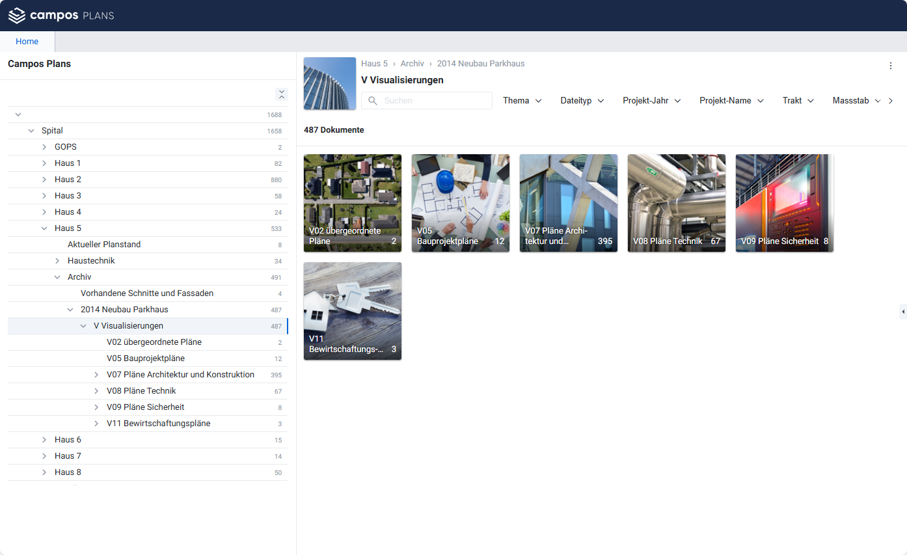Expand the Haus 2 tree node
The width and height of the screenshot is (907, 555).
pos(44,180)
